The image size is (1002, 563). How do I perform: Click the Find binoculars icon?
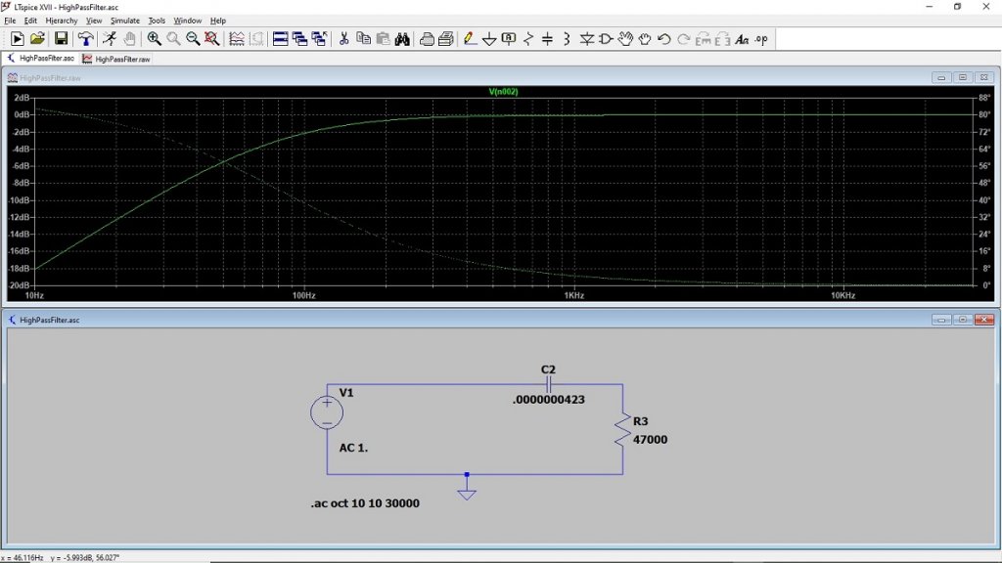pos(402,39)
